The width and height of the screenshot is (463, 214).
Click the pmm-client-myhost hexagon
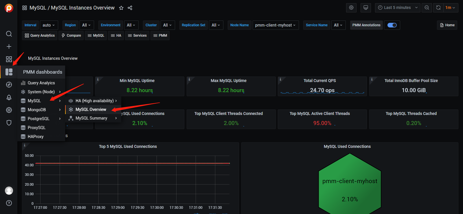tap(350, 184)
